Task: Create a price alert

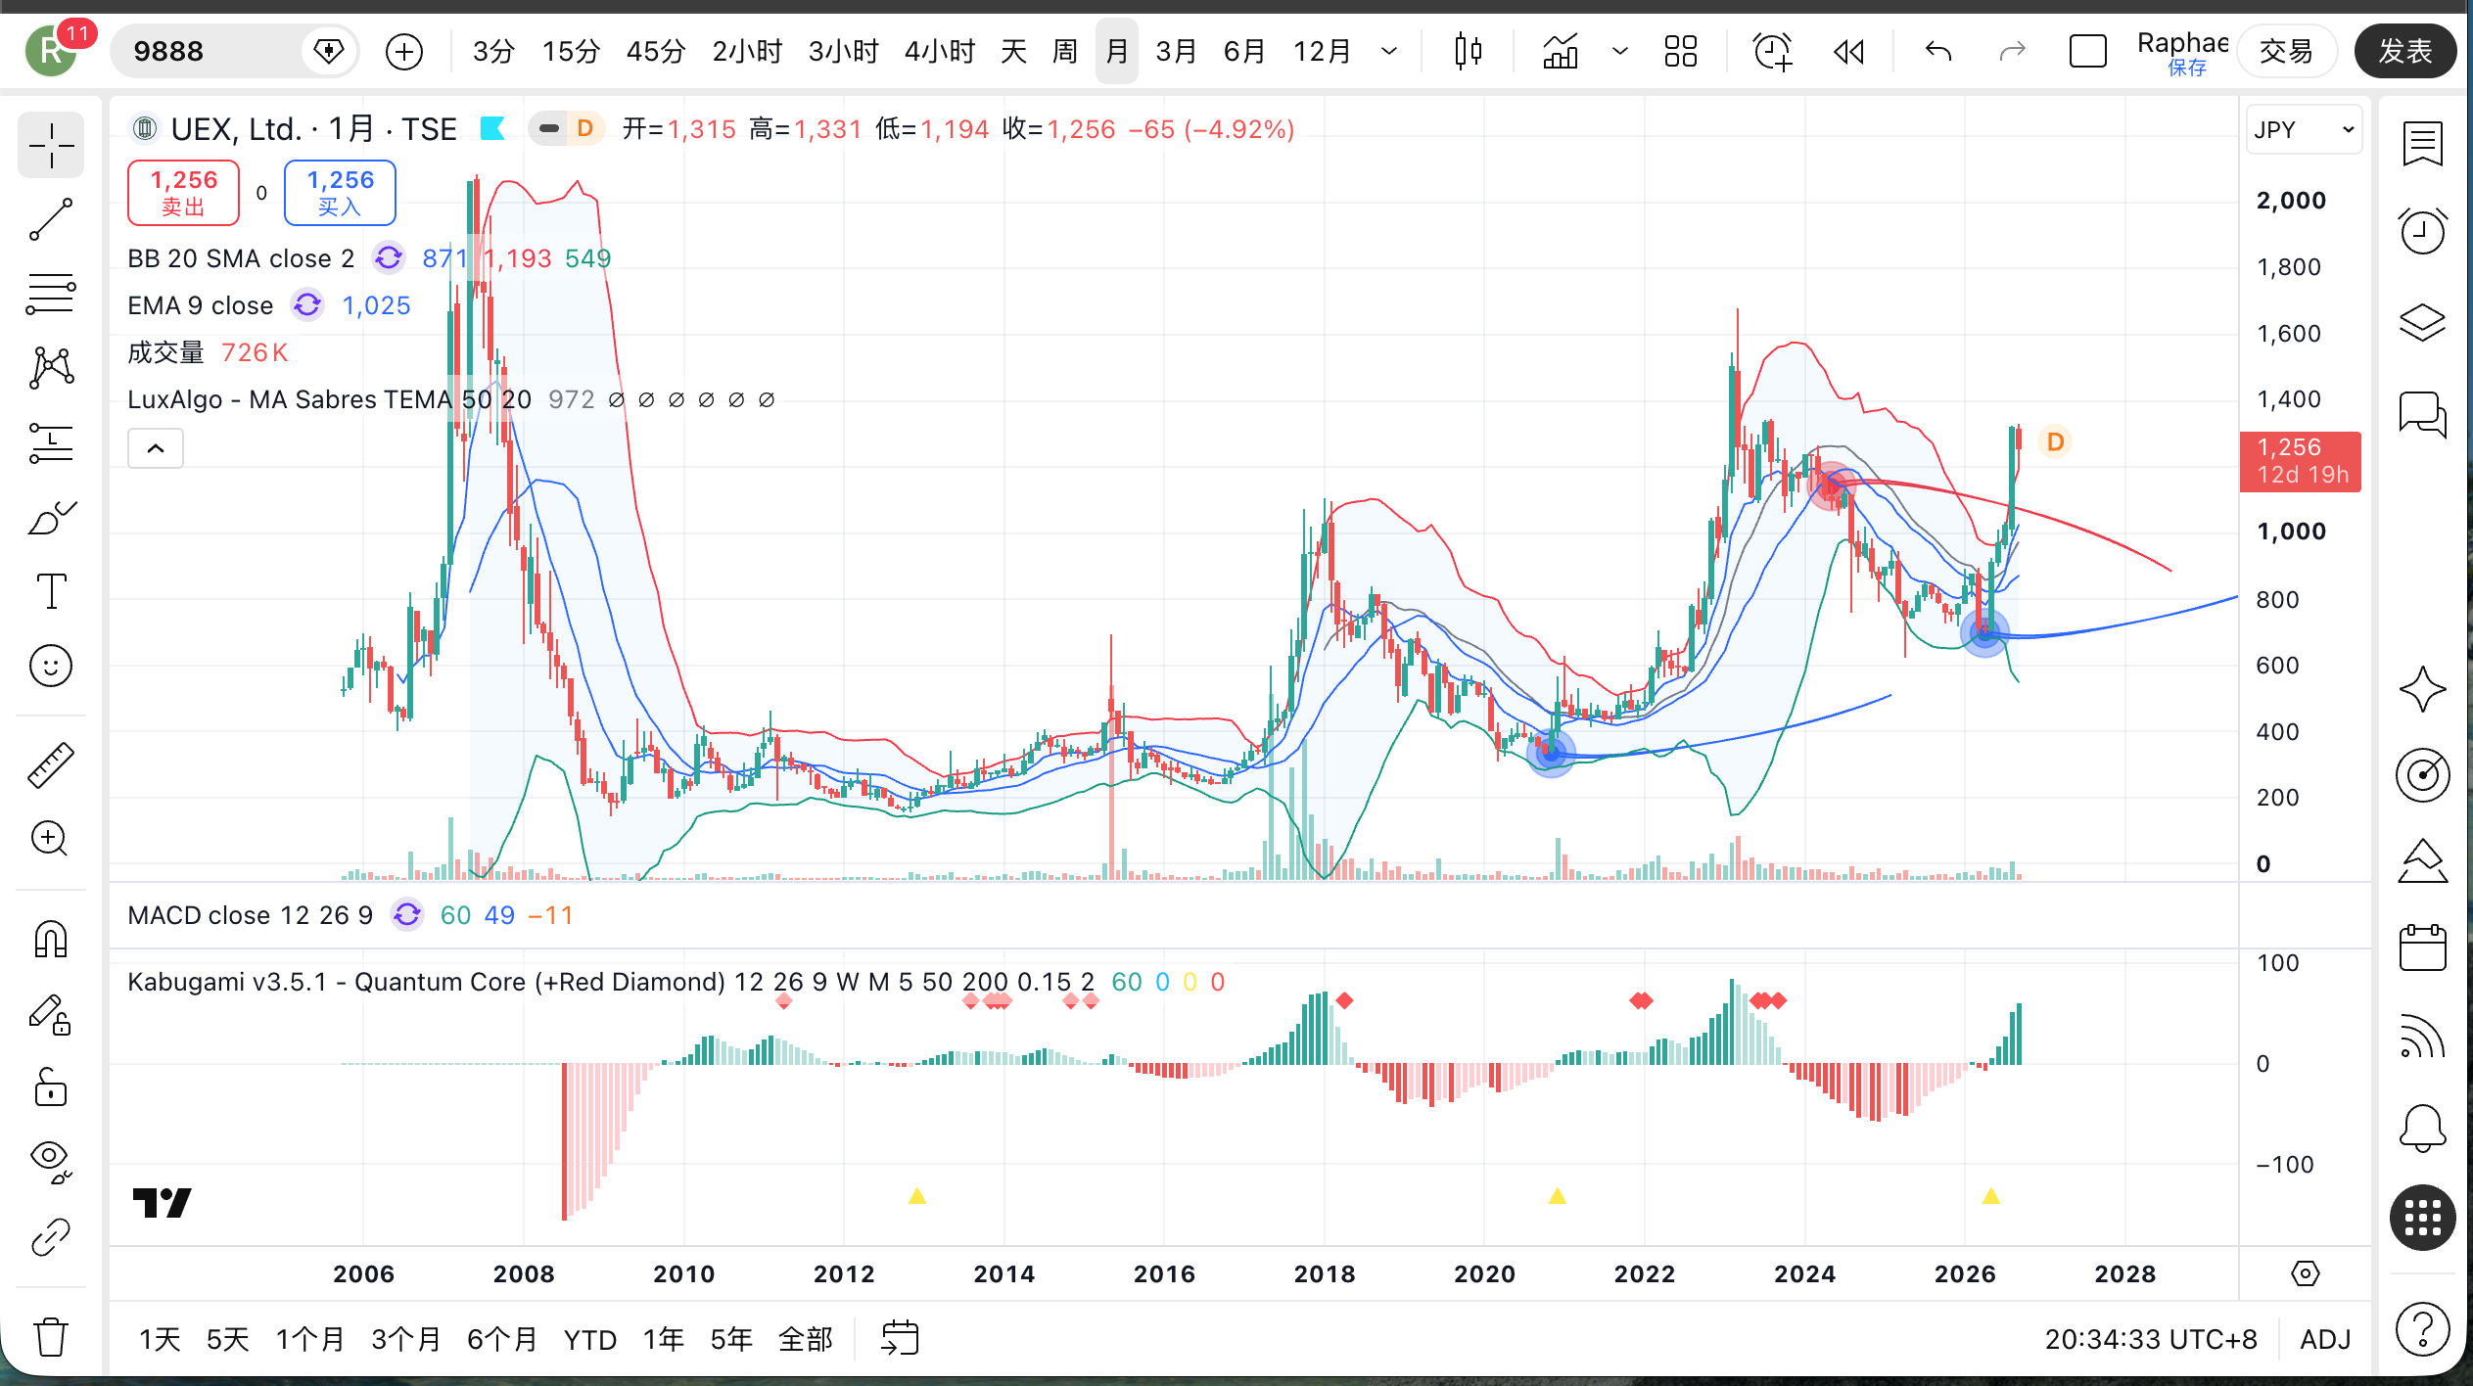Action: tap(1772, 51)
